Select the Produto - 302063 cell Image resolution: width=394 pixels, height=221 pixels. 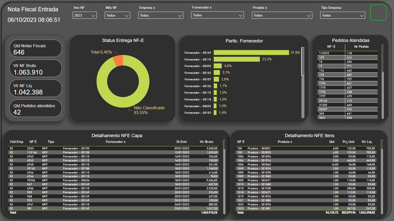click(259, 164)
